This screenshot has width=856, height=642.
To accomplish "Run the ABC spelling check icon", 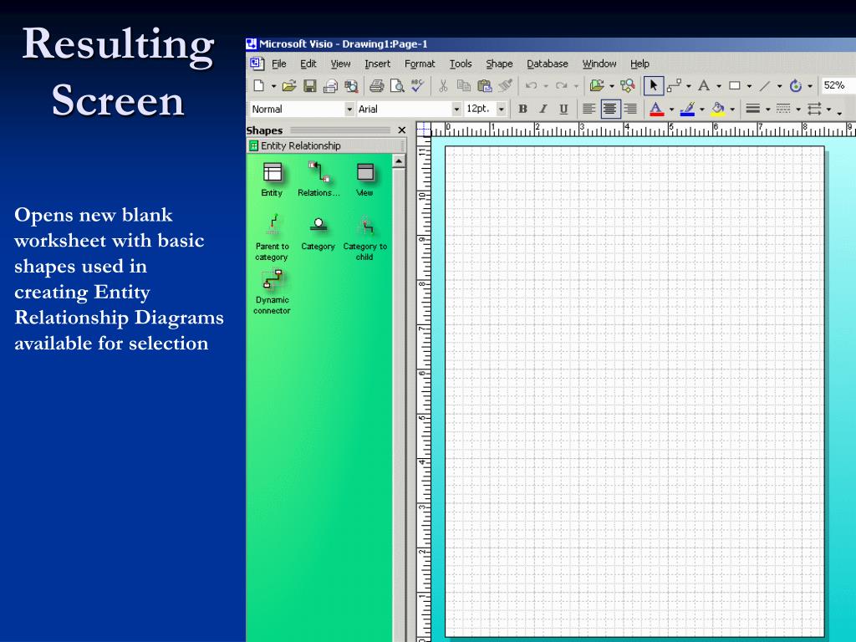I will tap(418, 85).
